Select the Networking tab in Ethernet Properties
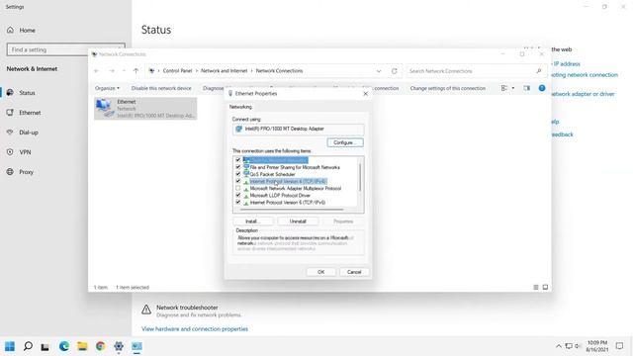 pyautogui.click(x=240, y=107)
